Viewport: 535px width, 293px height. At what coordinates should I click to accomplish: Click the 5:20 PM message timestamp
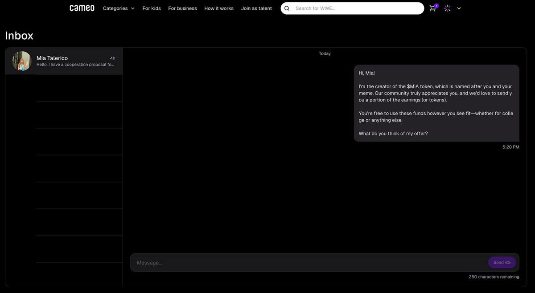(511, 147)
